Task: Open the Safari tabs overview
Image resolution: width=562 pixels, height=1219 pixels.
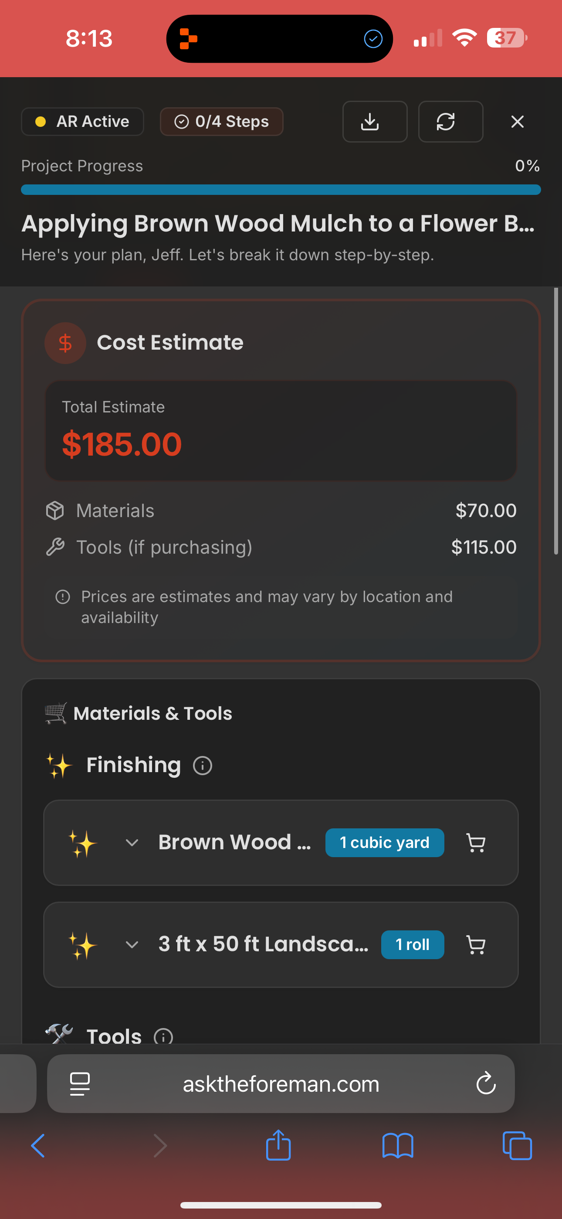Action: (517, 1145)
